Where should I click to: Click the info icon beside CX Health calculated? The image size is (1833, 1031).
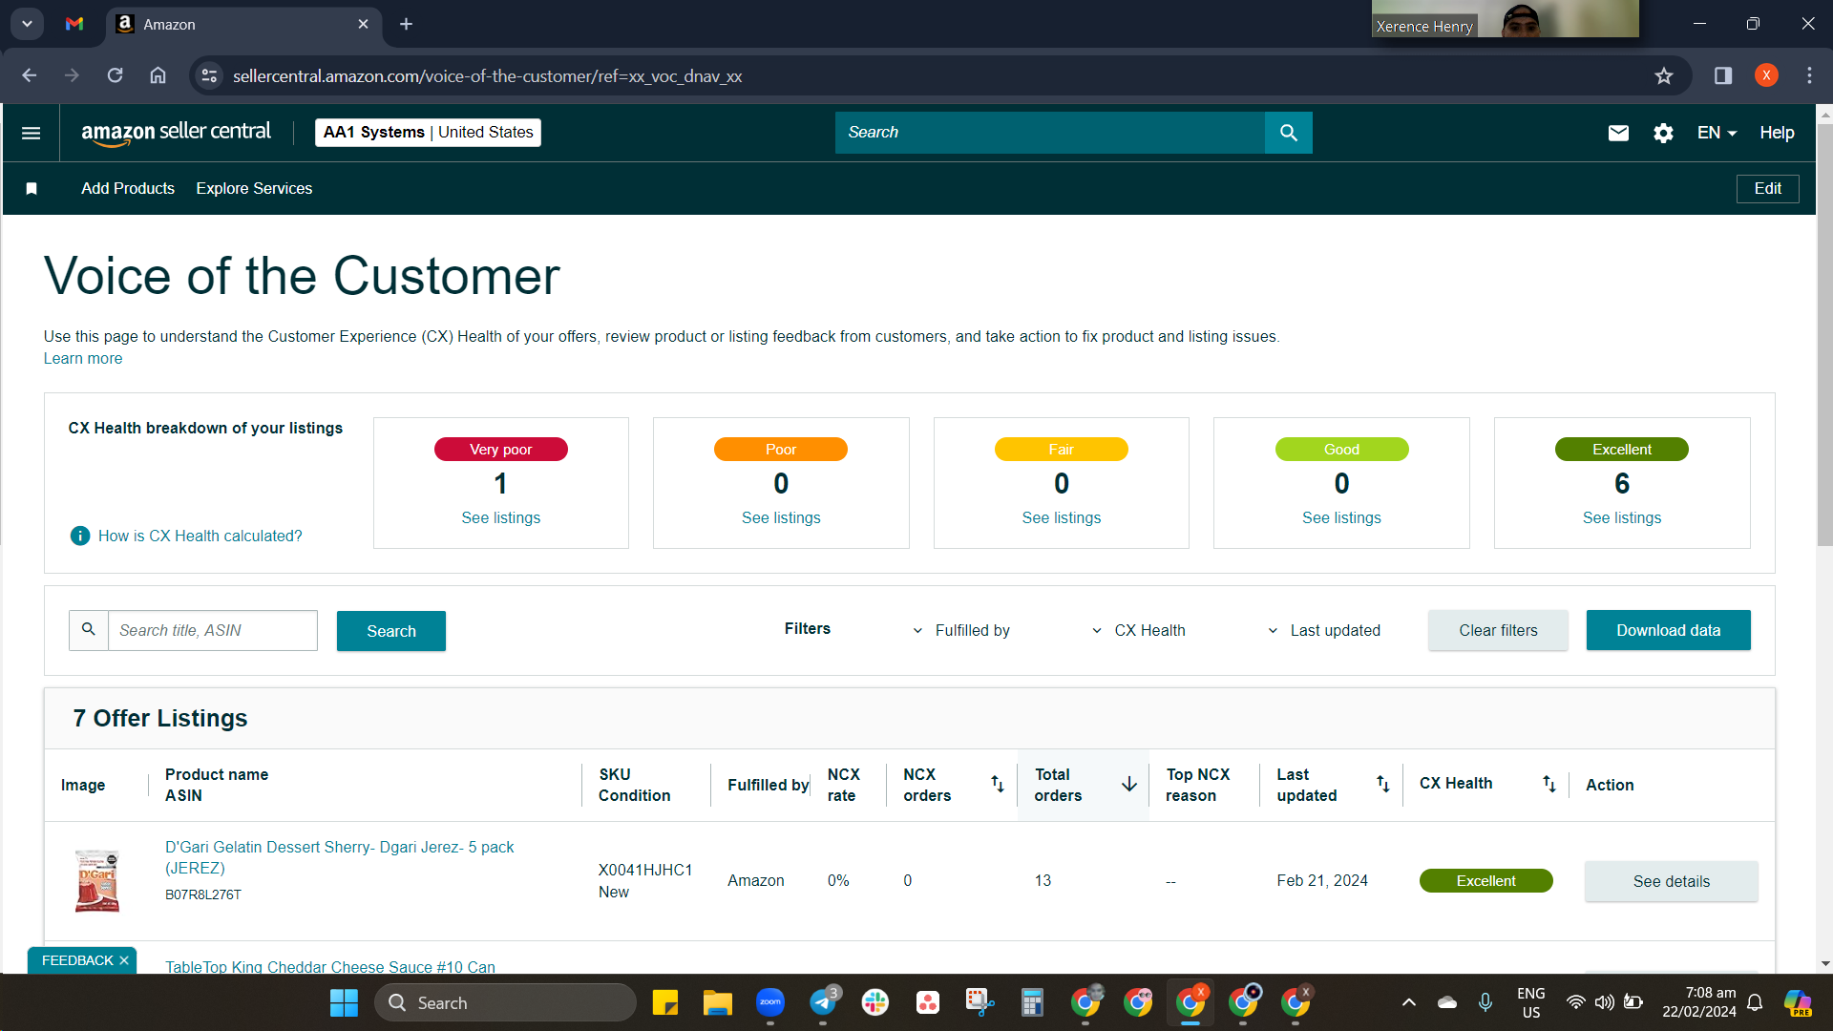click(x=80, y=536)
